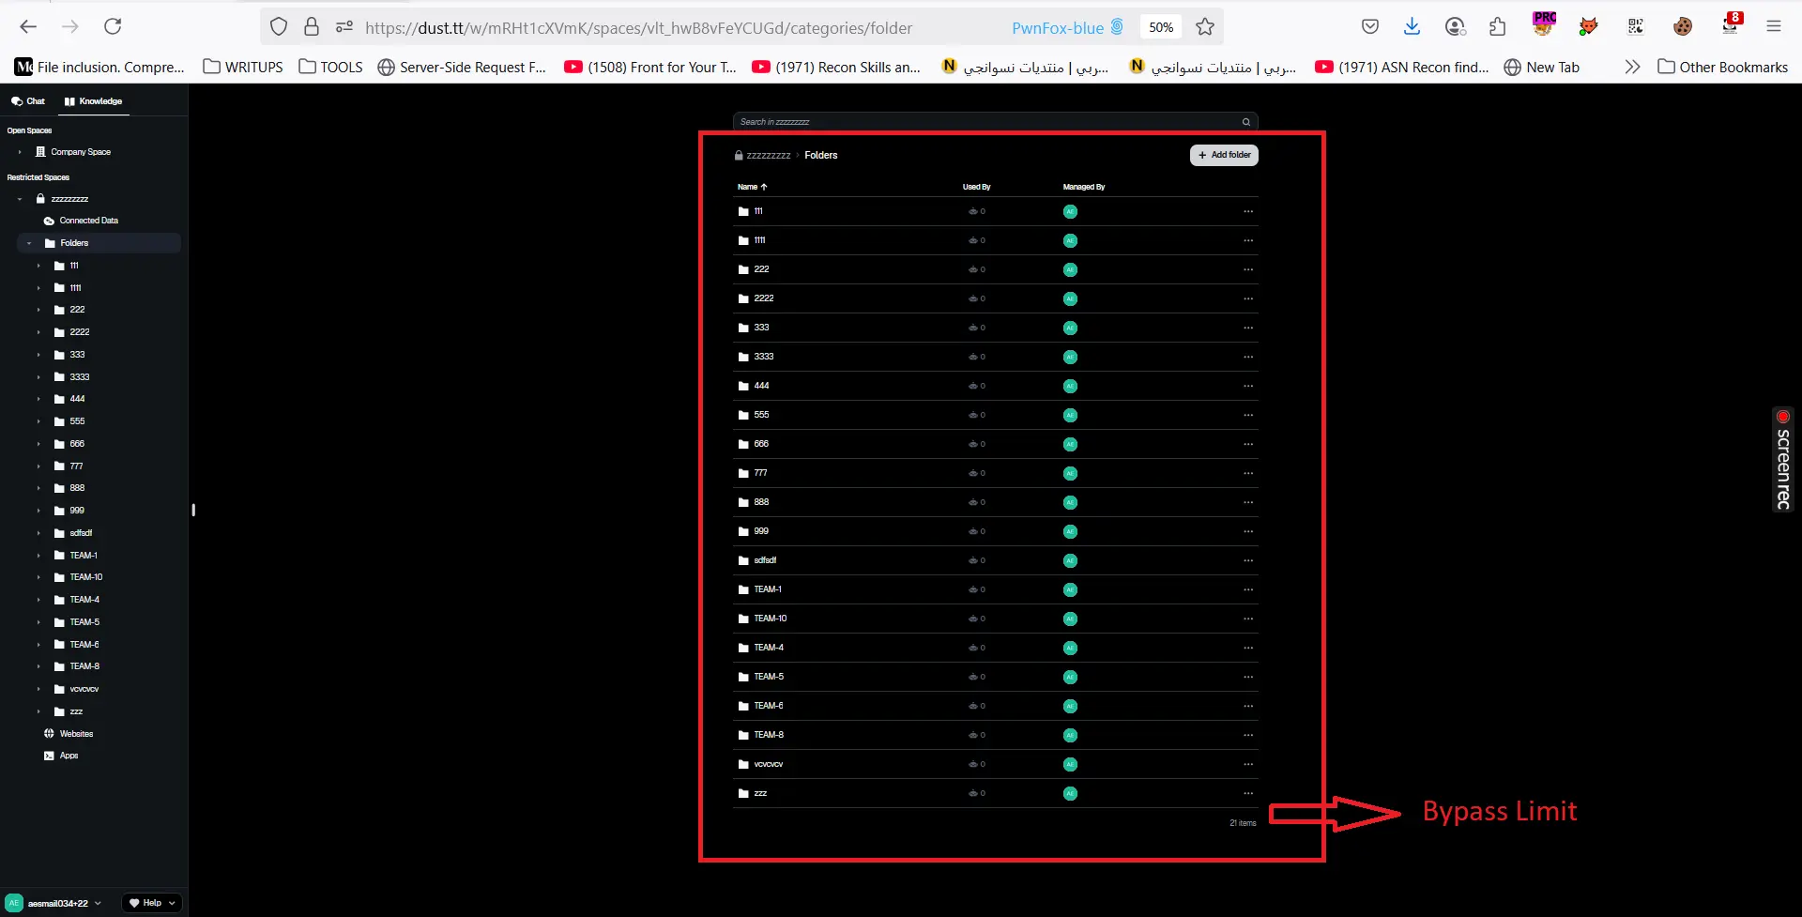Viewport: 1802px width, 917px height.
Task: Click the 50% page zoom level indicator
Action: coord(1161,27)
